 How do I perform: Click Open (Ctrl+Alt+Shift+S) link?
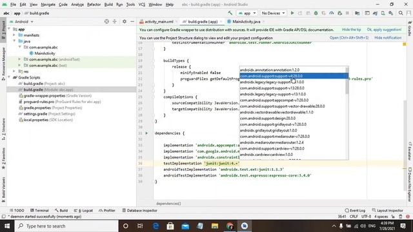click(x=349, y=38)
